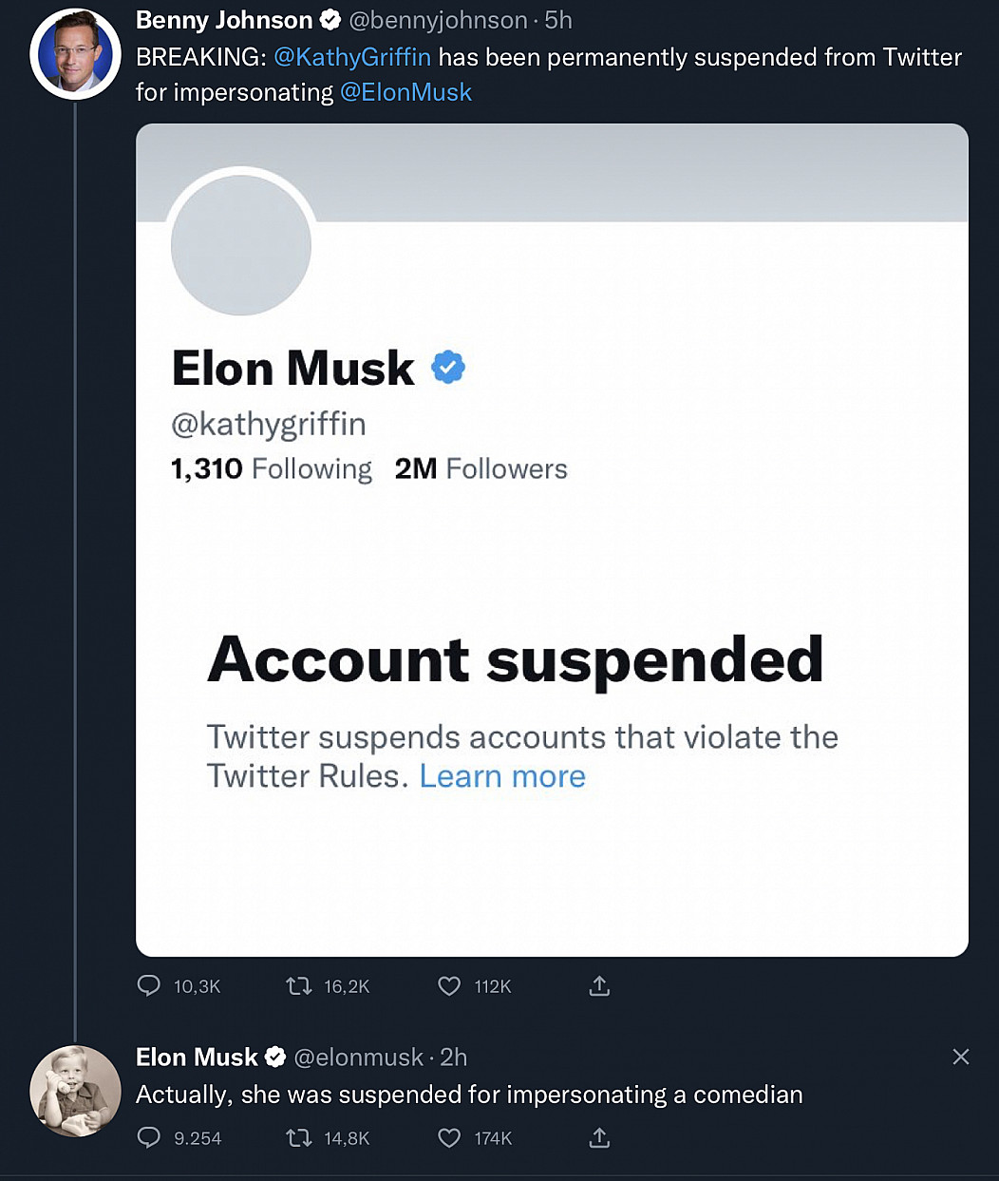
Task: Open @ElonMusk mention link
Action: pos(405,92)
